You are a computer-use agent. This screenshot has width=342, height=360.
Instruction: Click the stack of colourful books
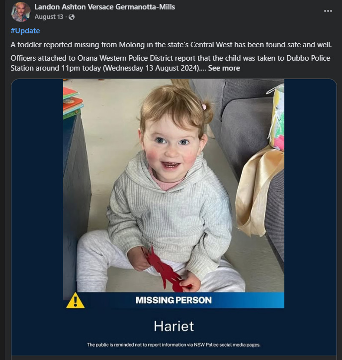73,100
